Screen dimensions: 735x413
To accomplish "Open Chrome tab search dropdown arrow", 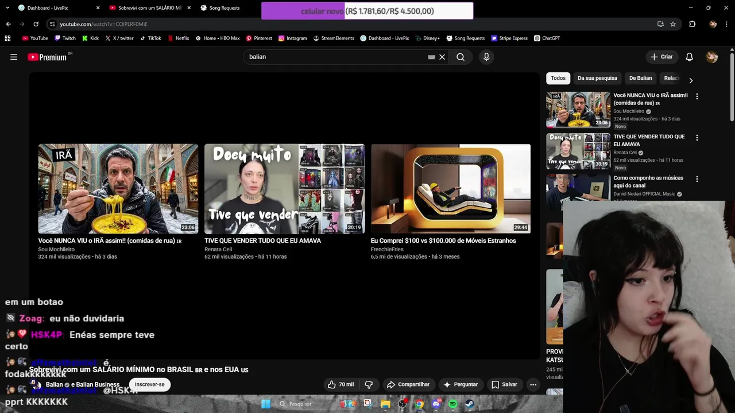I will (x=7, y=8).
